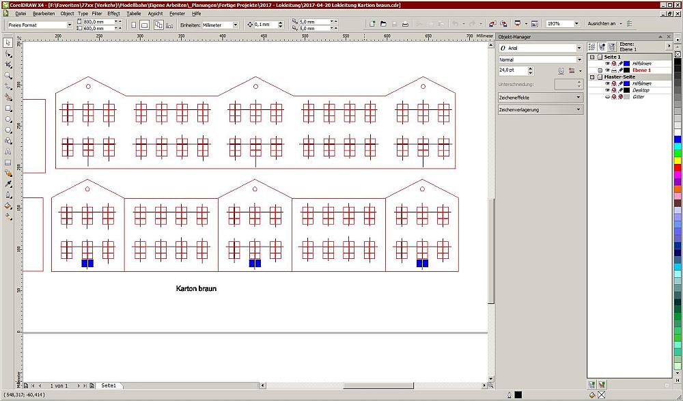This screenshot has width=683, height=401.
Task: Open the Bearbeiten menu
Action: [x=44, y=14]
